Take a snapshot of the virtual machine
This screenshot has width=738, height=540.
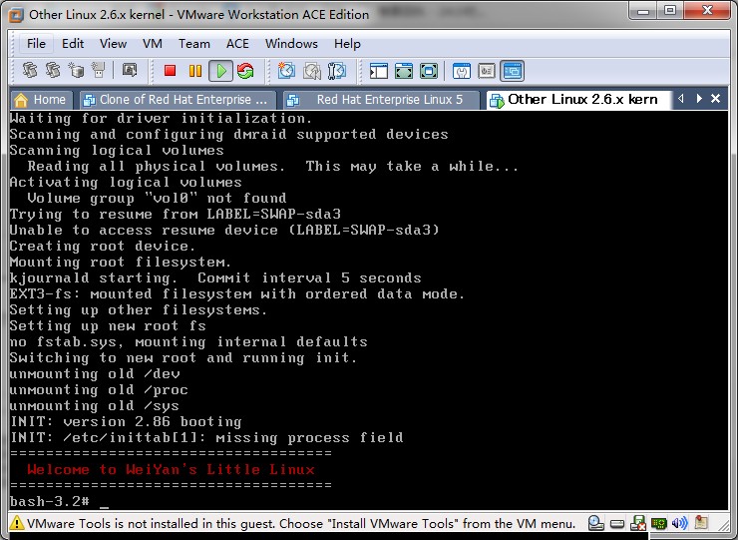[x=286, y=71]
